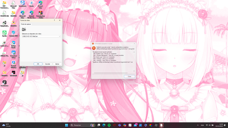
Task: Select the black Z-logo desktop shortcut
Action: [x=4, y=83]
